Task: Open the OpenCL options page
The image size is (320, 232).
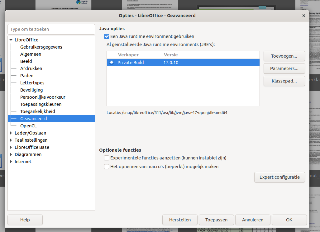Action: [x=28, y=126]
